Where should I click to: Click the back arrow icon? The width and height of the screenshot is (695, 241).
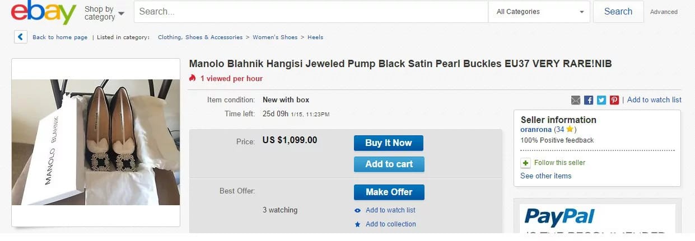21,37
